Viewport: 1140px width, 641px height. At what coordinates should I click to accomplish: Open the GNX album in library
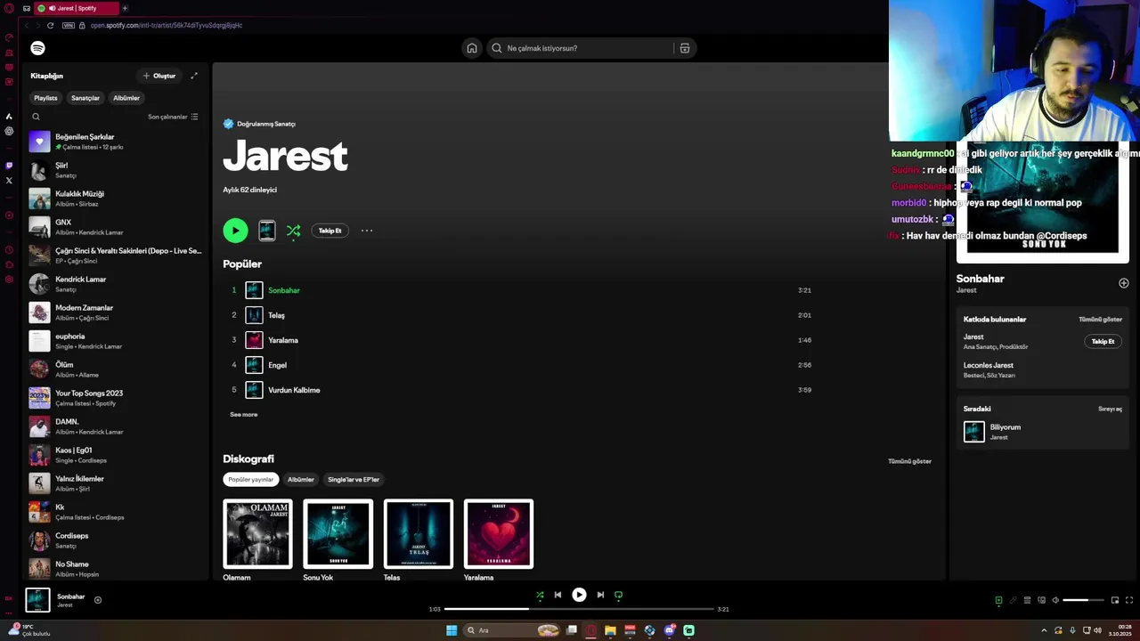[x=116, y=227]
